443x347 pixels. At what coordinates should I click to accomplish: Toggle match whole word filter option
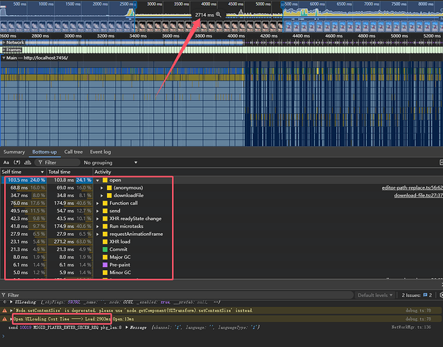click(x=28, y=162)
